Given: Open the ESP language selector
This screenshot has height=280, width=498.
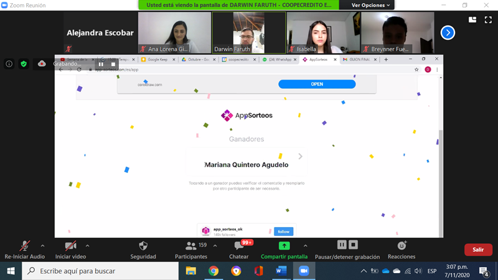Looking at the screenshot, I should point(432,271).
